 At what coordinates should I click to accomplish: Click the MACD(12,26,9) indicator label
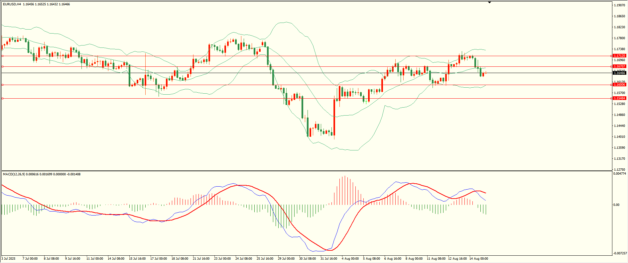pos(14,174)
